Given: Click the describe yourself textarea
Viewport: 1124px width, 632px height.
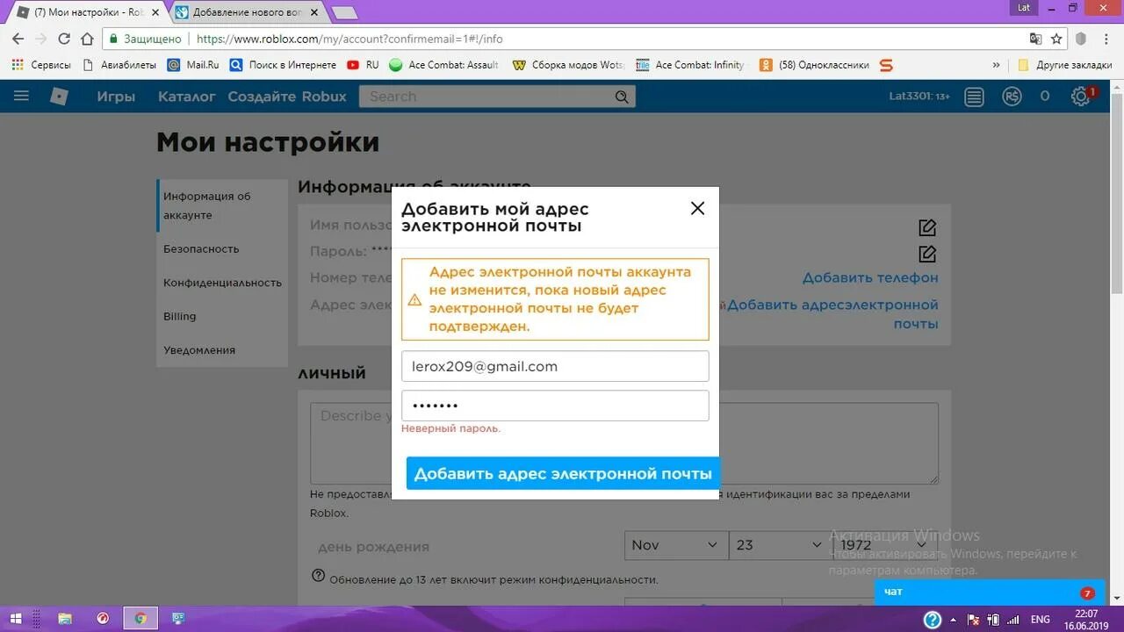Looking at the screenshot, I should click(623, 443).
